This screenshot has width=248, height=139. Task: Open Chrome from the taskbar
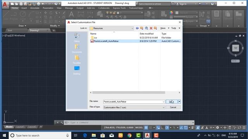(129, 136)
